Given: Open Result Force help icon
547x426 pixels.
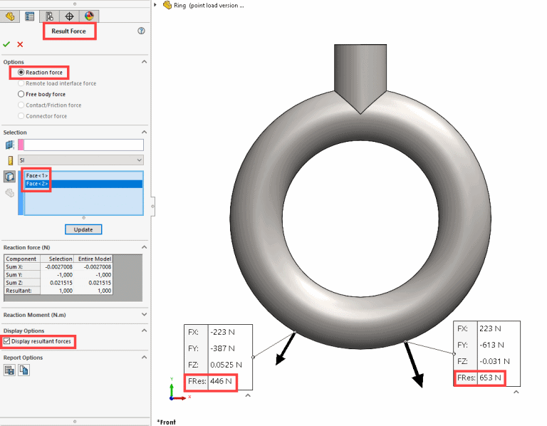Looking at the screenshot, I should (x=141, y=31).
